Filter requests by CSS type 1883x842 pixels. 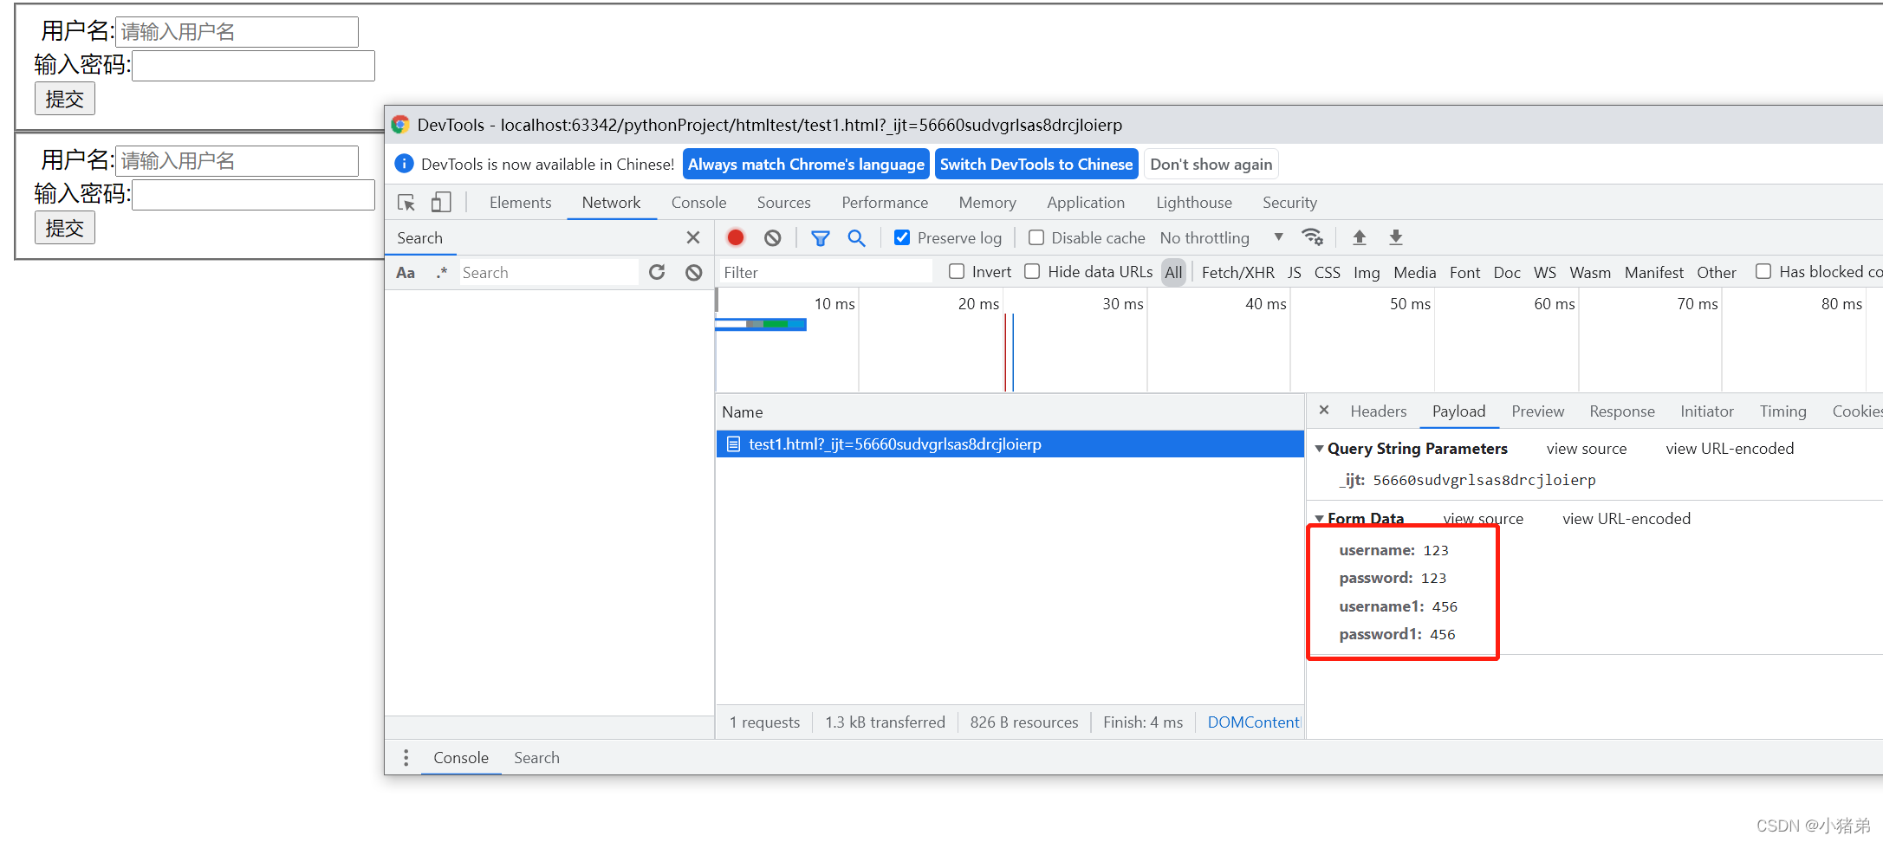pyautogui.click(x=1327, y=273)
